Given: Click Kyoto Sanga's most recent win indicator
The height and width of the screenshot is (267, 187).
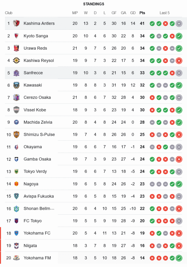Looking at the screenshot, I should click(179, 36).
